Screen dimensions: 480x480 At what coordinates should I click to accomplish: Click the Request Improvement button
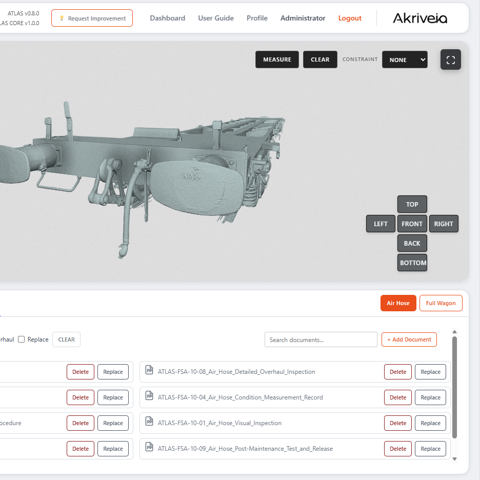pyautogui.click(x=92, y=18)
